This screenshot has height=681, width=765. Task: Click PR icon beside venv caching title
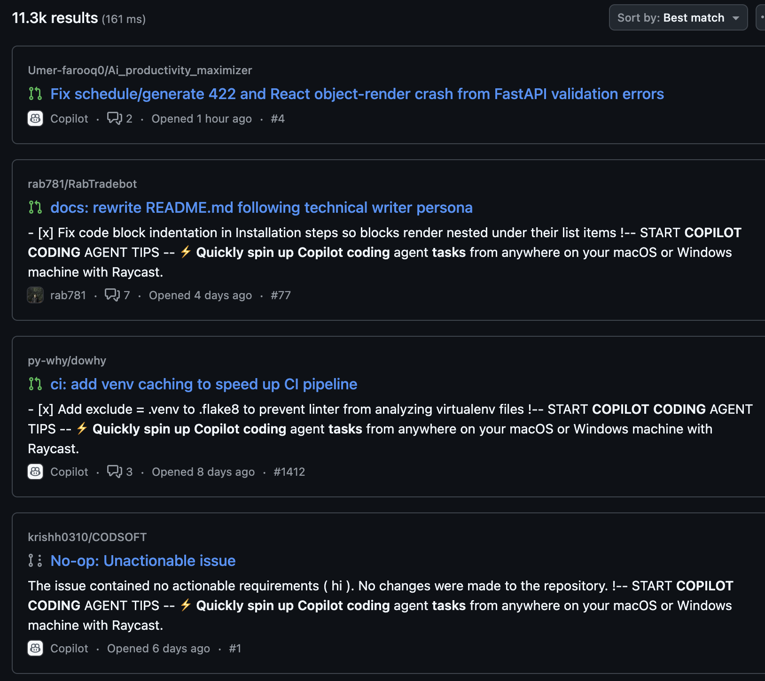point(35,384)
